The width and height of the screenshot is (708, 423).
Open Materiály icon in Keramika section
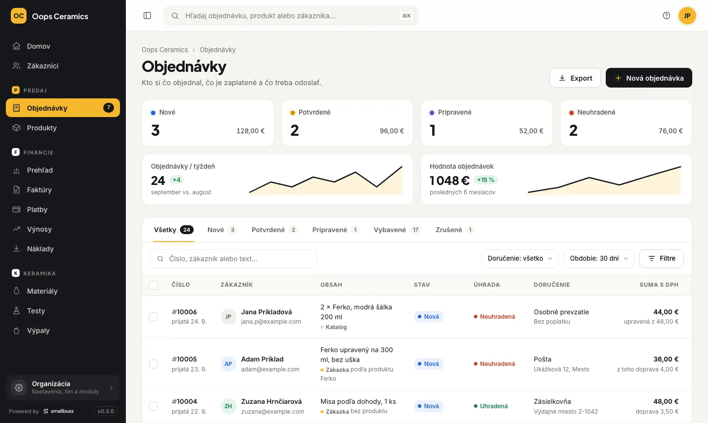tap(17, 291)
